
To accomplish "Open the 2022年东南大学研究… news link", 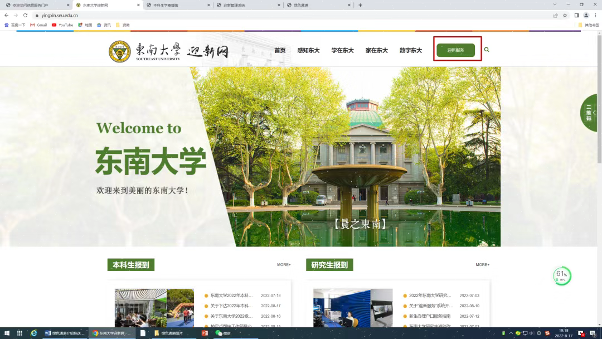I will [x=430, y=296].
